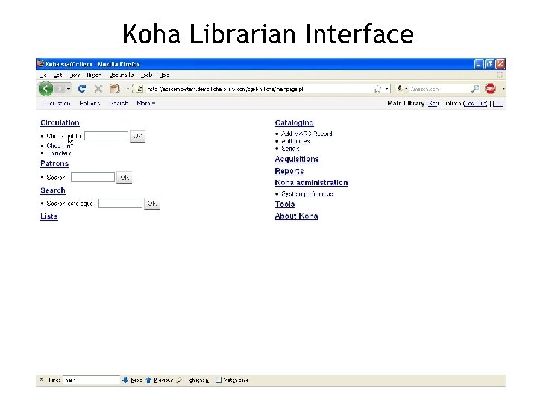
Task: Expand the More dropdown in Koha navigation
Action: point(146,103)
